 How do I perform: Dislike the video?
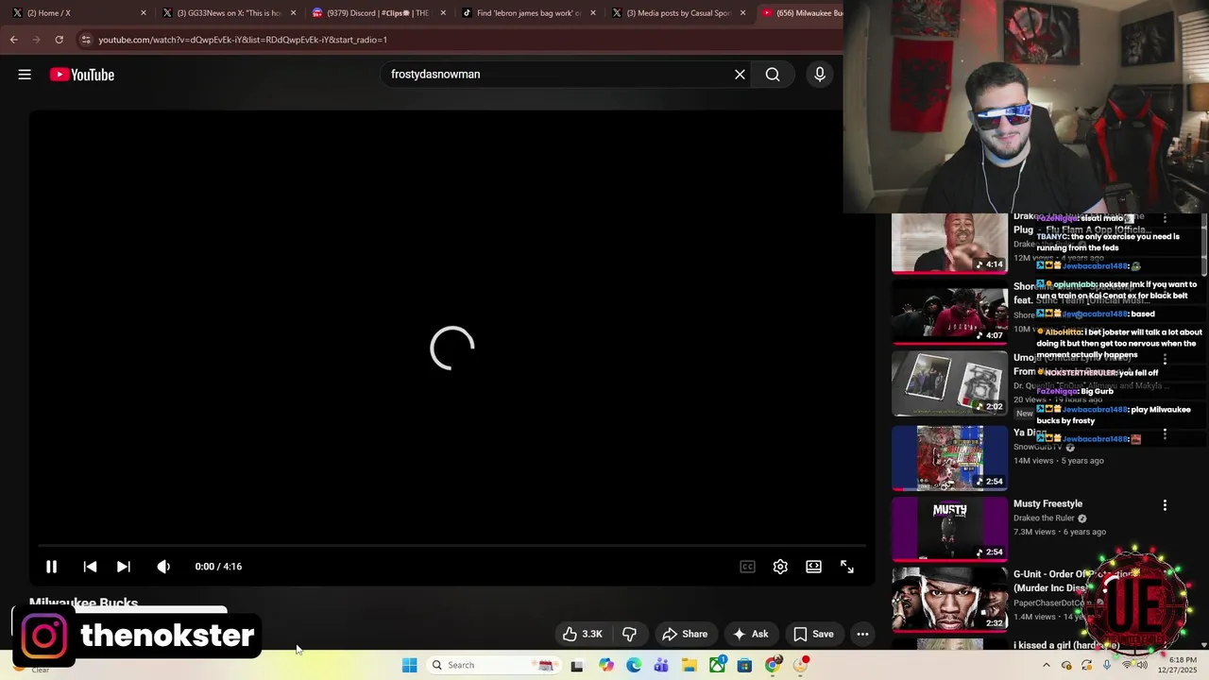coord(629,634)
